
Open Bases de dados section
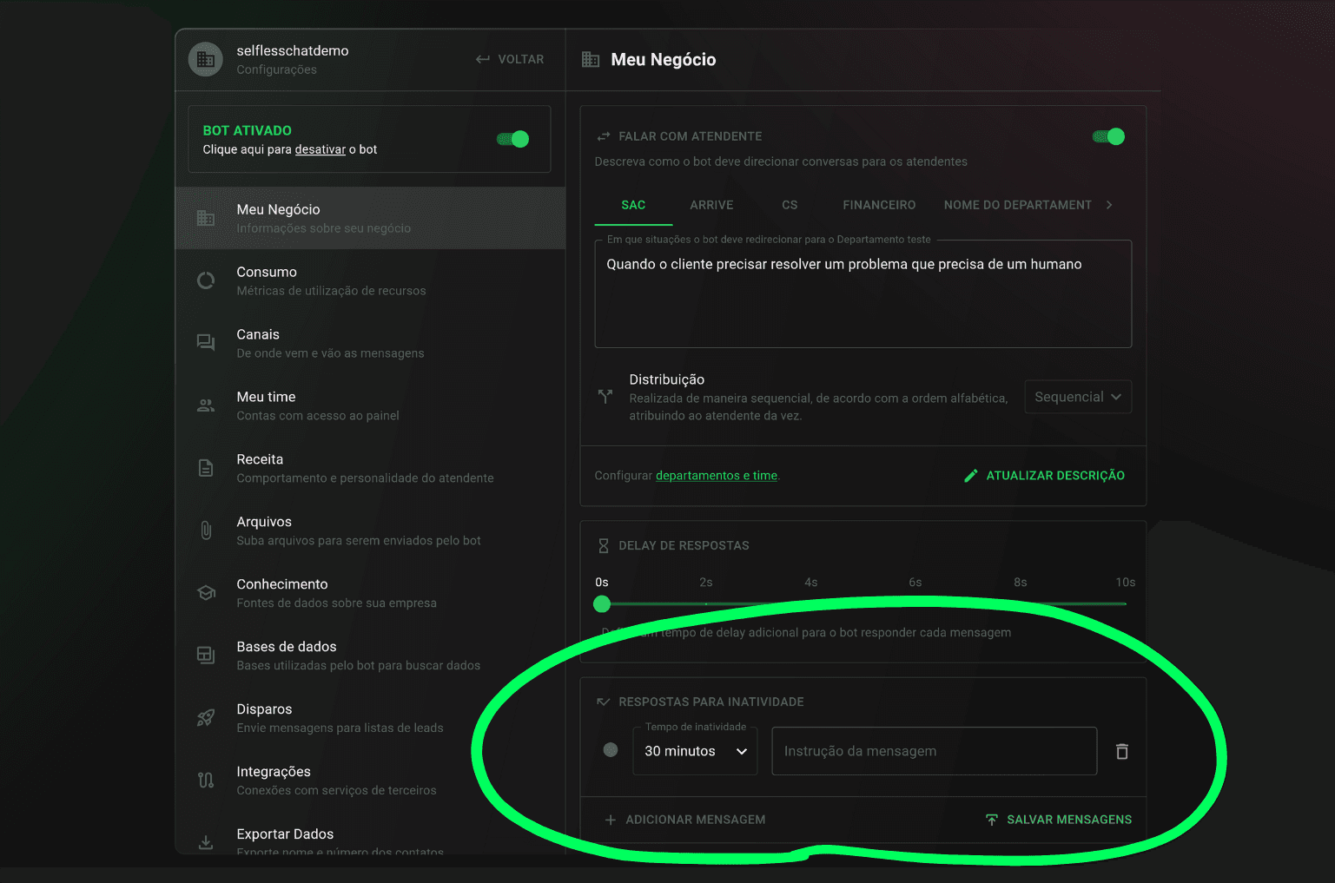[x=371, y=656]
